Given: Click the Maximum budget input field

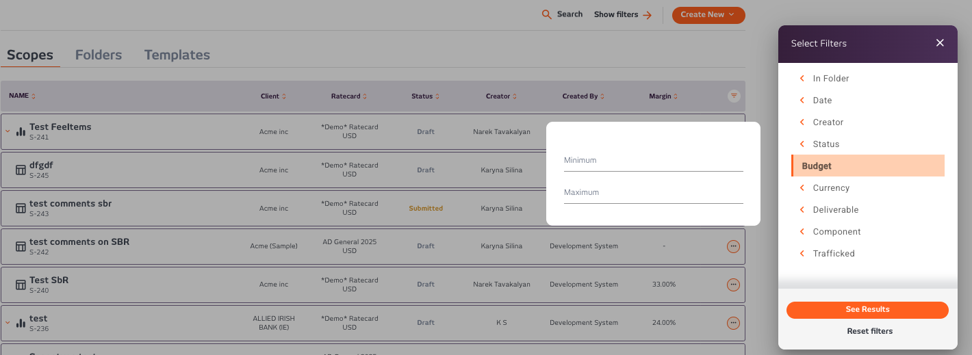Looking at the screenshot, I should point(653,193).
